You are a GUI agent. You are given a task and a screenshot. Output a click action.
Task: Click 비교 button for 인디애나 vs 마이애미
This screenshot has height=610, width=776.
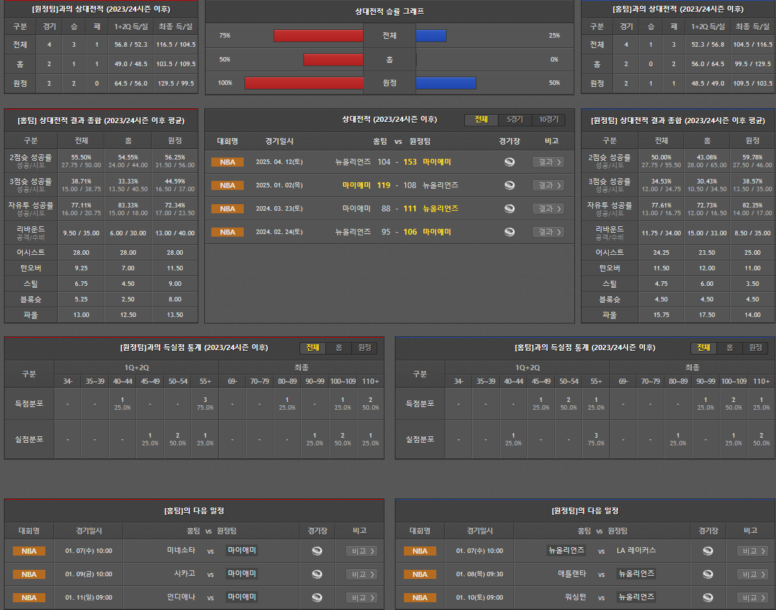[361, 598]
